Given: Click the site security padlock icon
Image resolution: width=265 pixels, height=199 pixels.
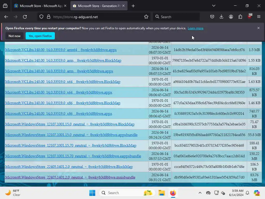Looking at the screenshot, I should tap(49, 17).
